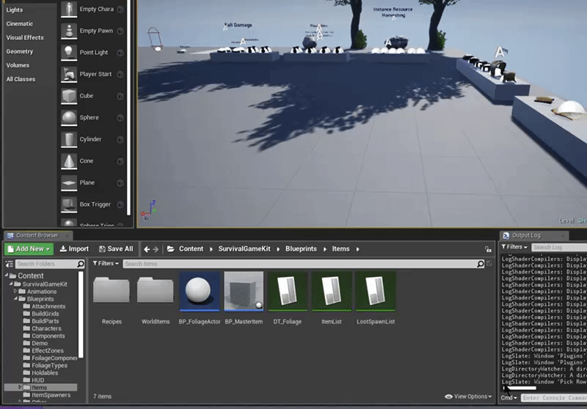The width and height of the screenshot is (587, 409).
Task: Select the Box Trigger icon
Action: (69, 204)
